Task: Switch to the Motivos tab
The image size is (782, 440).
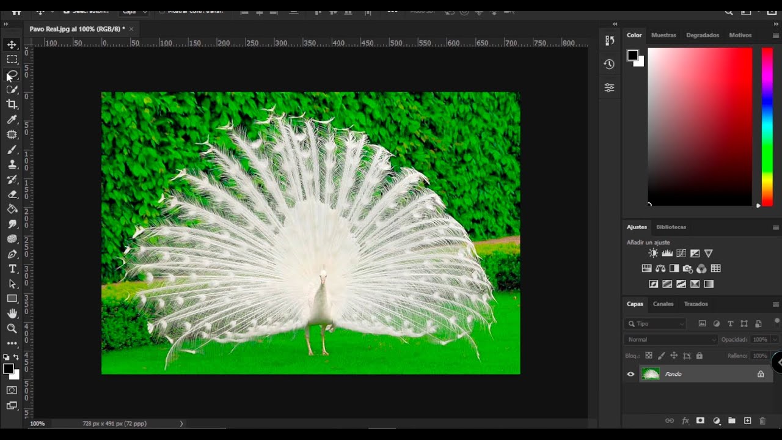Action: (x=740, y=35)
